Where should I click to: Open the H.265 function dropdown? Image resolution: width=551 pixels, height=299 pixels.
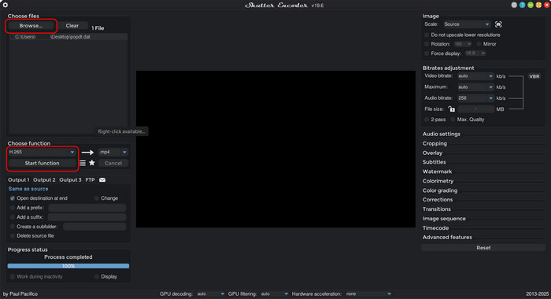tap(42, 152)
